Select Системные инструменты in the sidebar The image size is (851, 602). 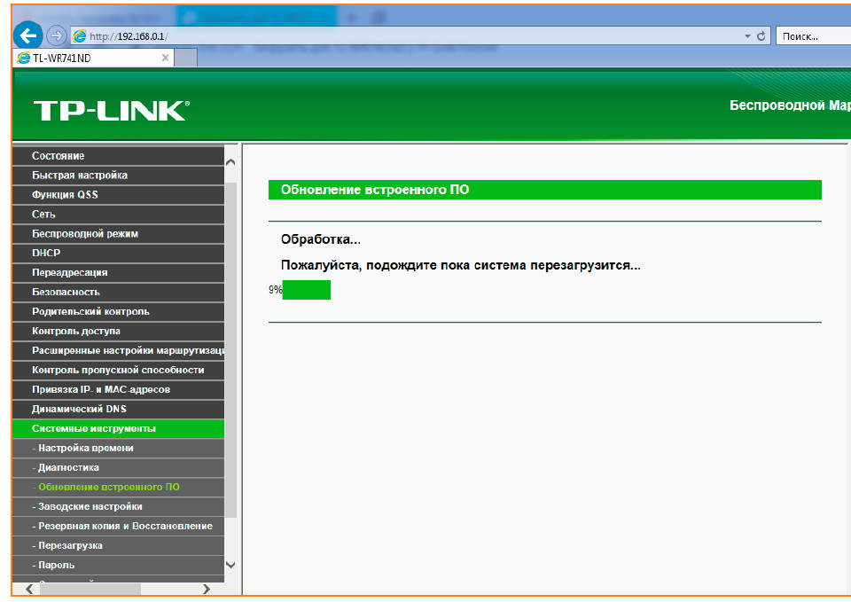(94, 429)
